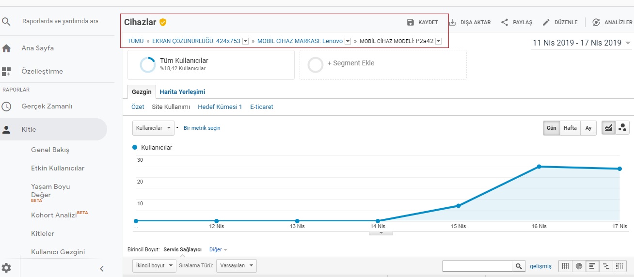This screenshot has width=634, height=277.
Task: Click the TÜMÜ breadcrumb link
Action: pyautogui.click(x=136, y=41)
